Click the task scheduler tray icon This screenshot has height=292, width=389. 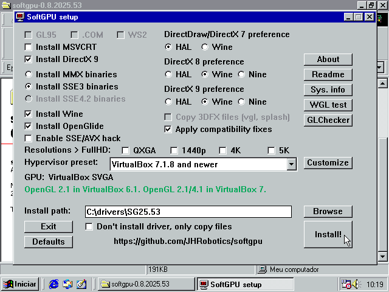pos(346,284)
